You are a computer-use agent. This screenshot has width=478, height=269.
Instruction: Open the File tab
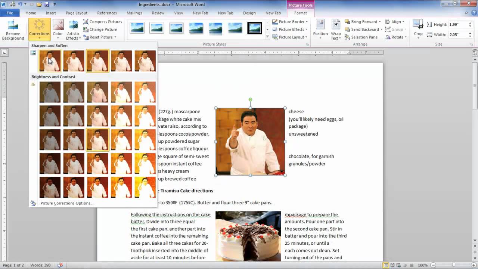coord(10,13)
